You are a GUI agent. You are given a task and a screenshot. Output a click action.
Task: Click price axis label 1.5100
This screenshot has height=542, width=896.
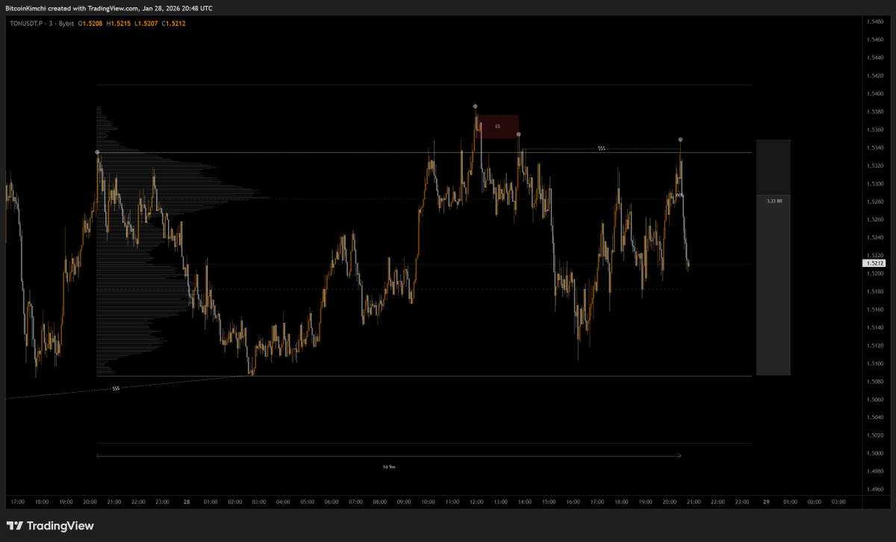tap(875, 363)
